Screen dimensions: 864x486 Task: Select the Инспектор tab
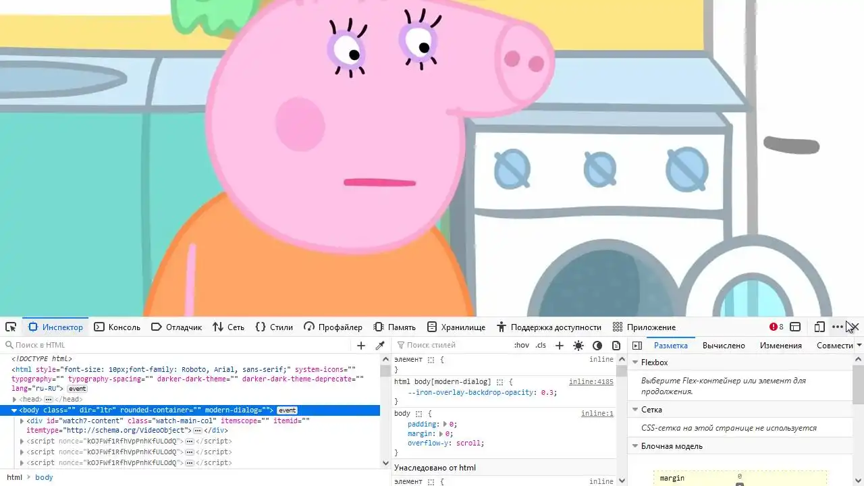tap(55, 327)
